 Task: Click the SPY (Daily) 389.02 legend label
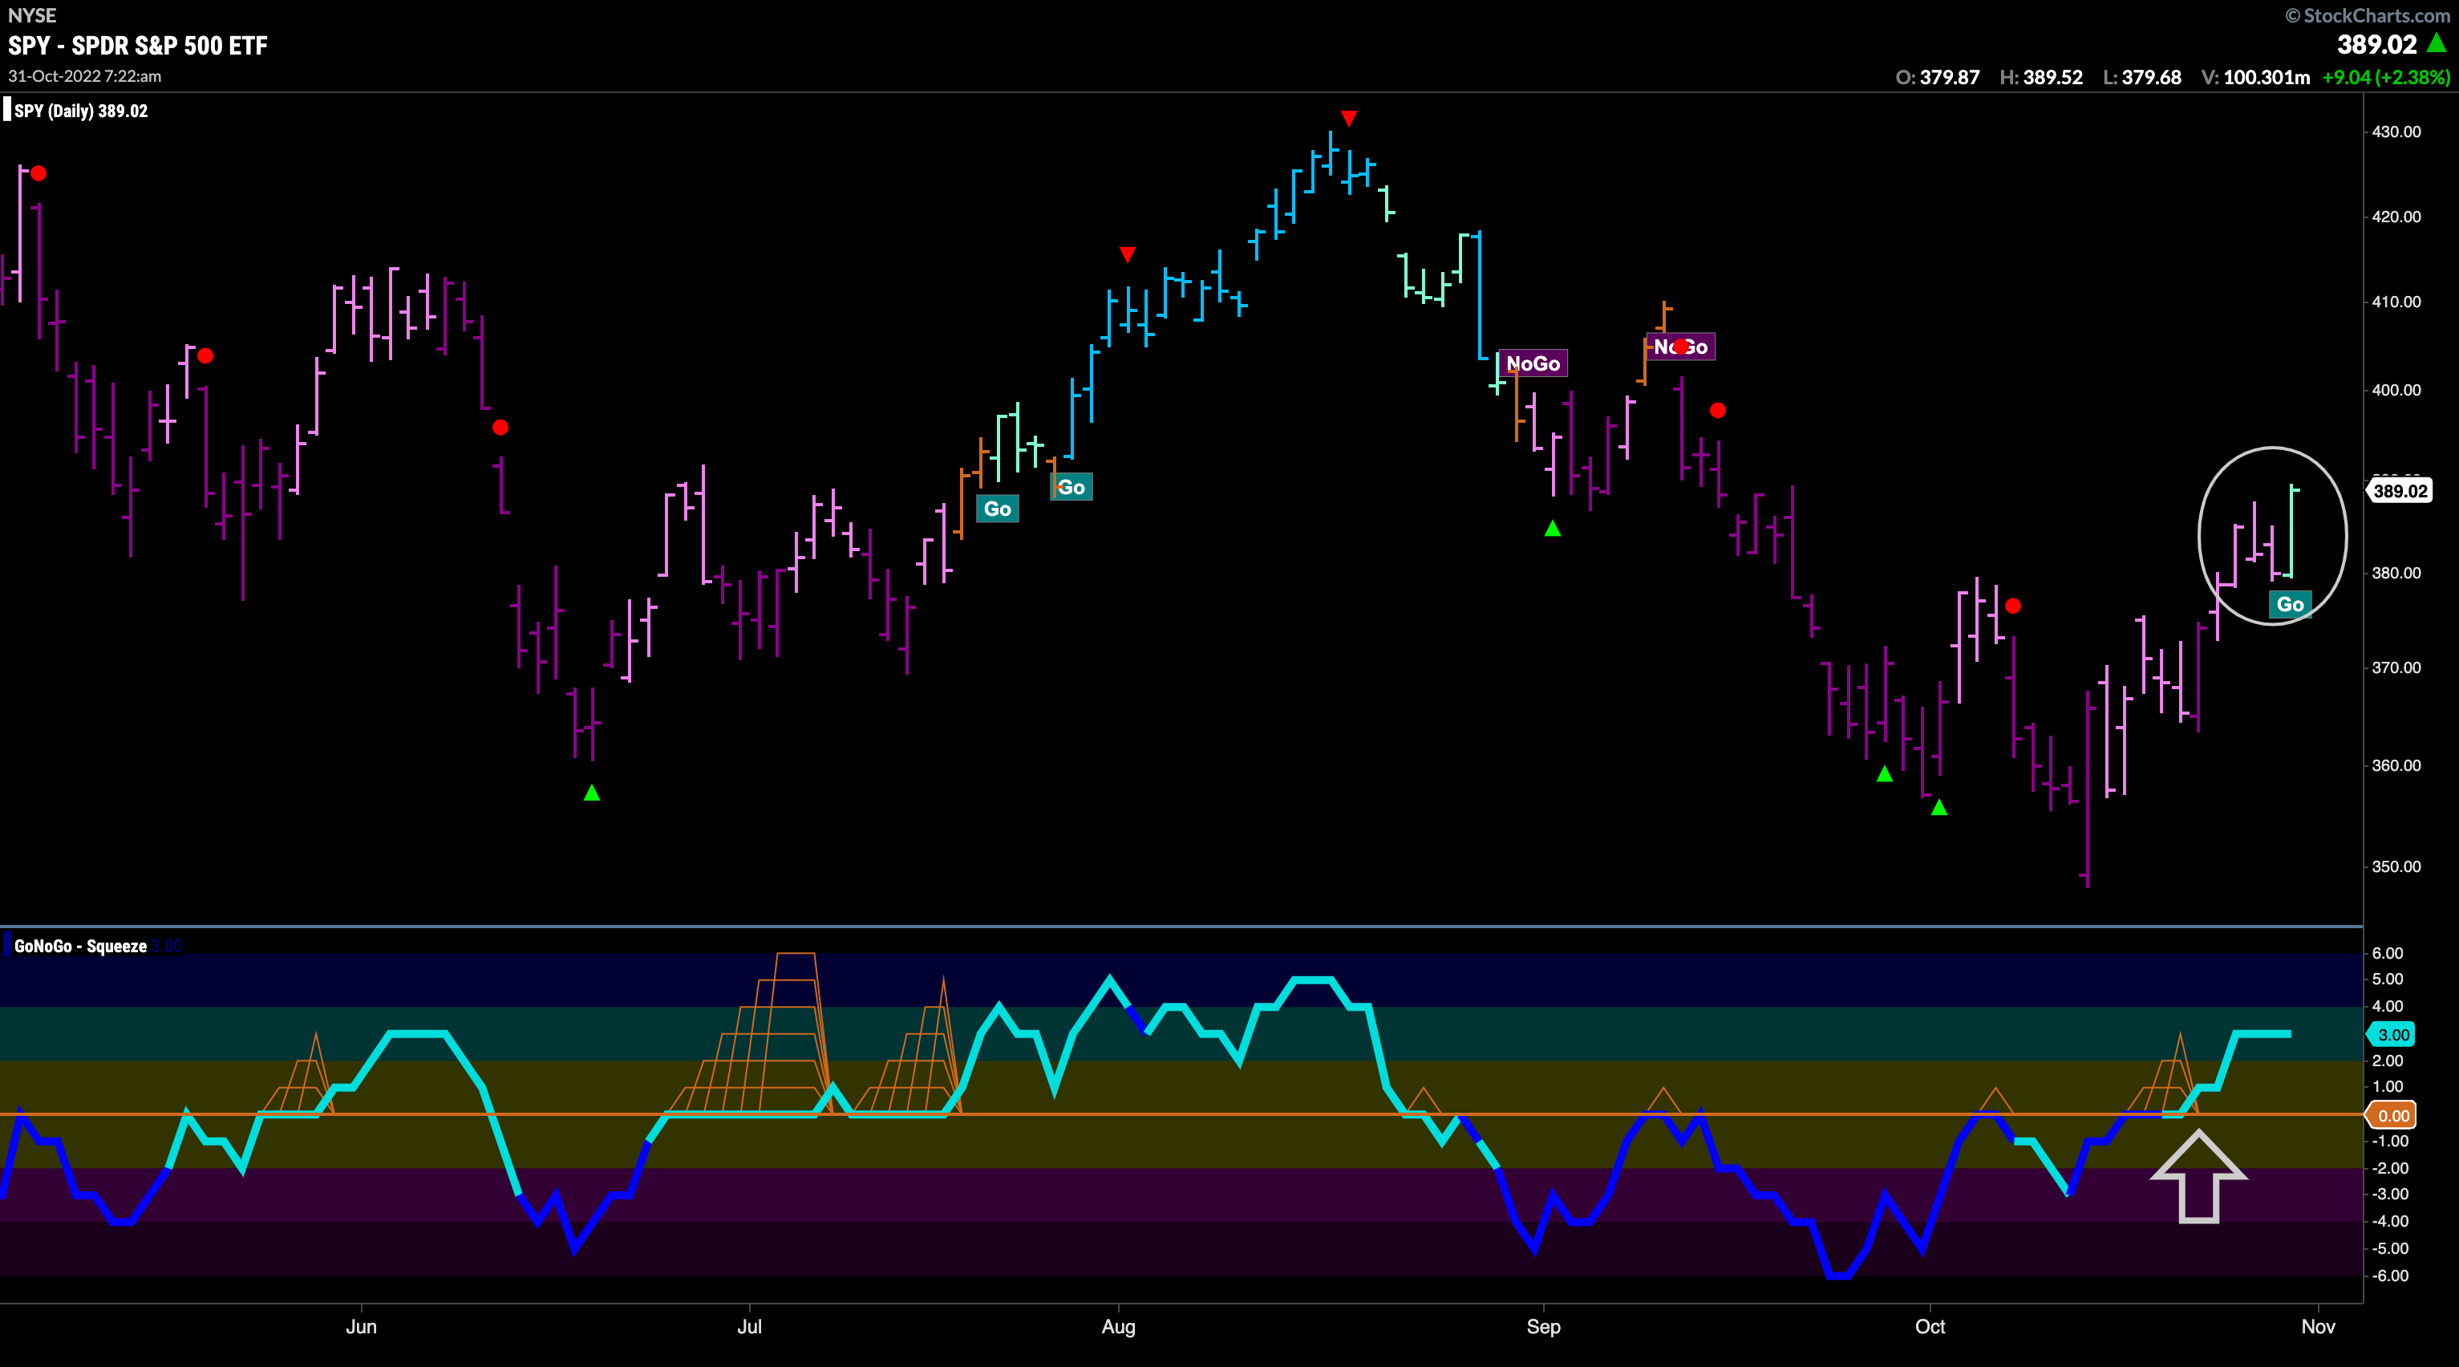81,111
